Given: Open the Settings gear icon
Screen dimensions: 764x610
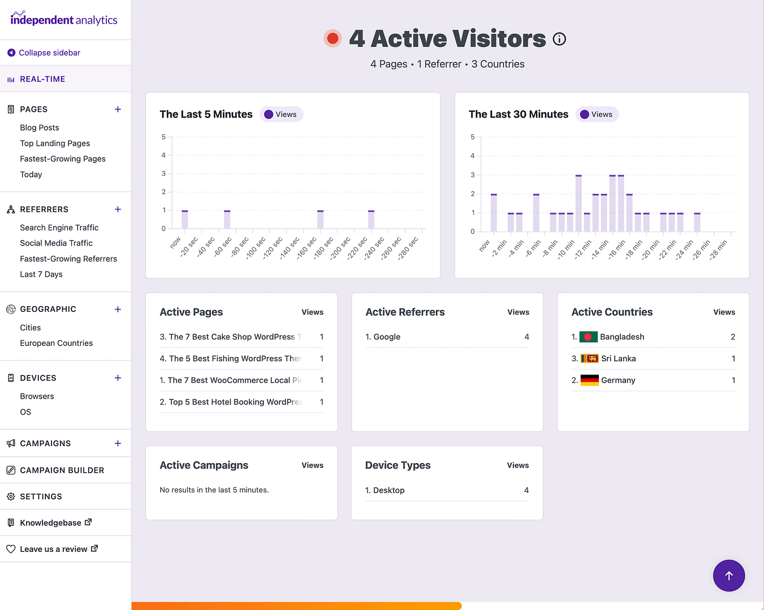Looking at the screenshot, I should 10,496.
